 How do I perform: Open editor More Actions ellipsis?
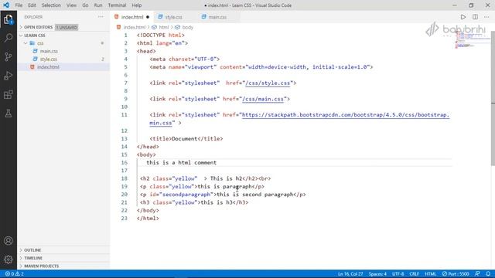(x=486, y=17)
